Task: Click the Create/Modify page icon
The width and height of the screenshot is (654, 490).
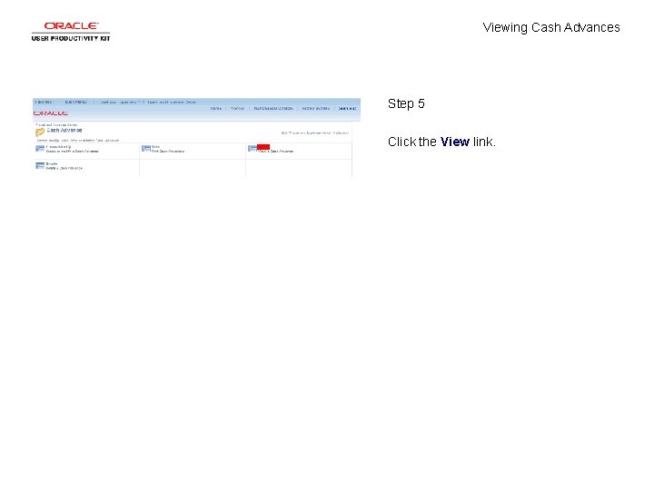Action: coord(40,149)
